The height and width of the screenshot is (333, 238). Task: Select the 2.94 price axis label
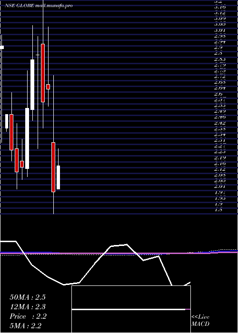click(x=220, y=42)
